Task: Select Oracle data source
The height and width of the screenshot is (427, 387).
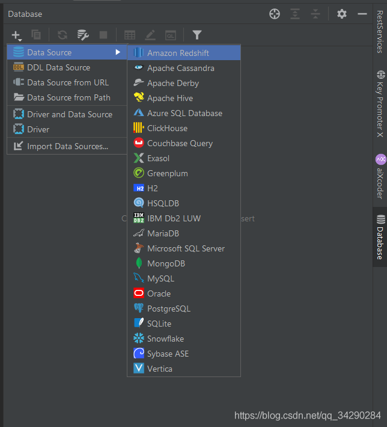Action: (184, 293)
